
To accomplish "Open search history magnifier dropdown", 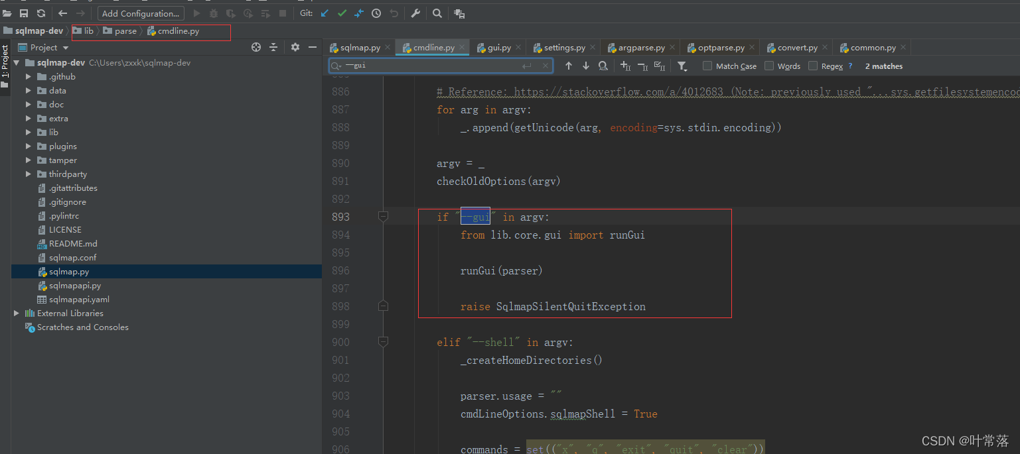I will [336, 66].
